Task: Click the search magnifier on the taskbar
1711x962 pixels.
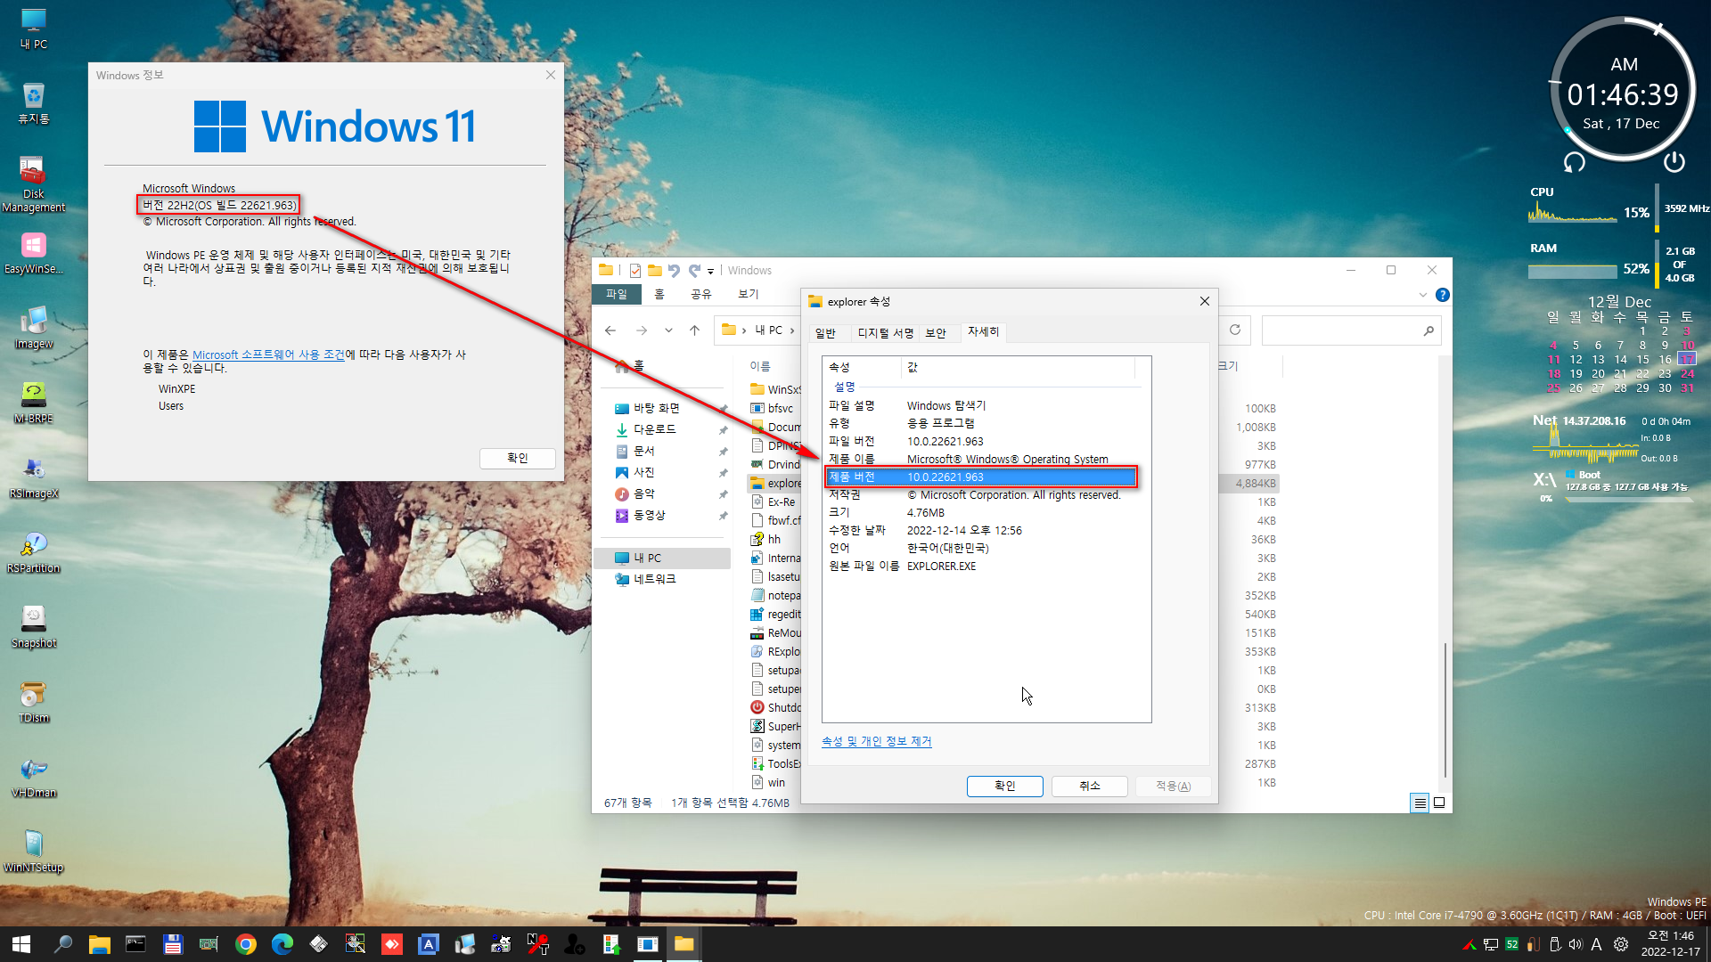Action: coord(62,944)
